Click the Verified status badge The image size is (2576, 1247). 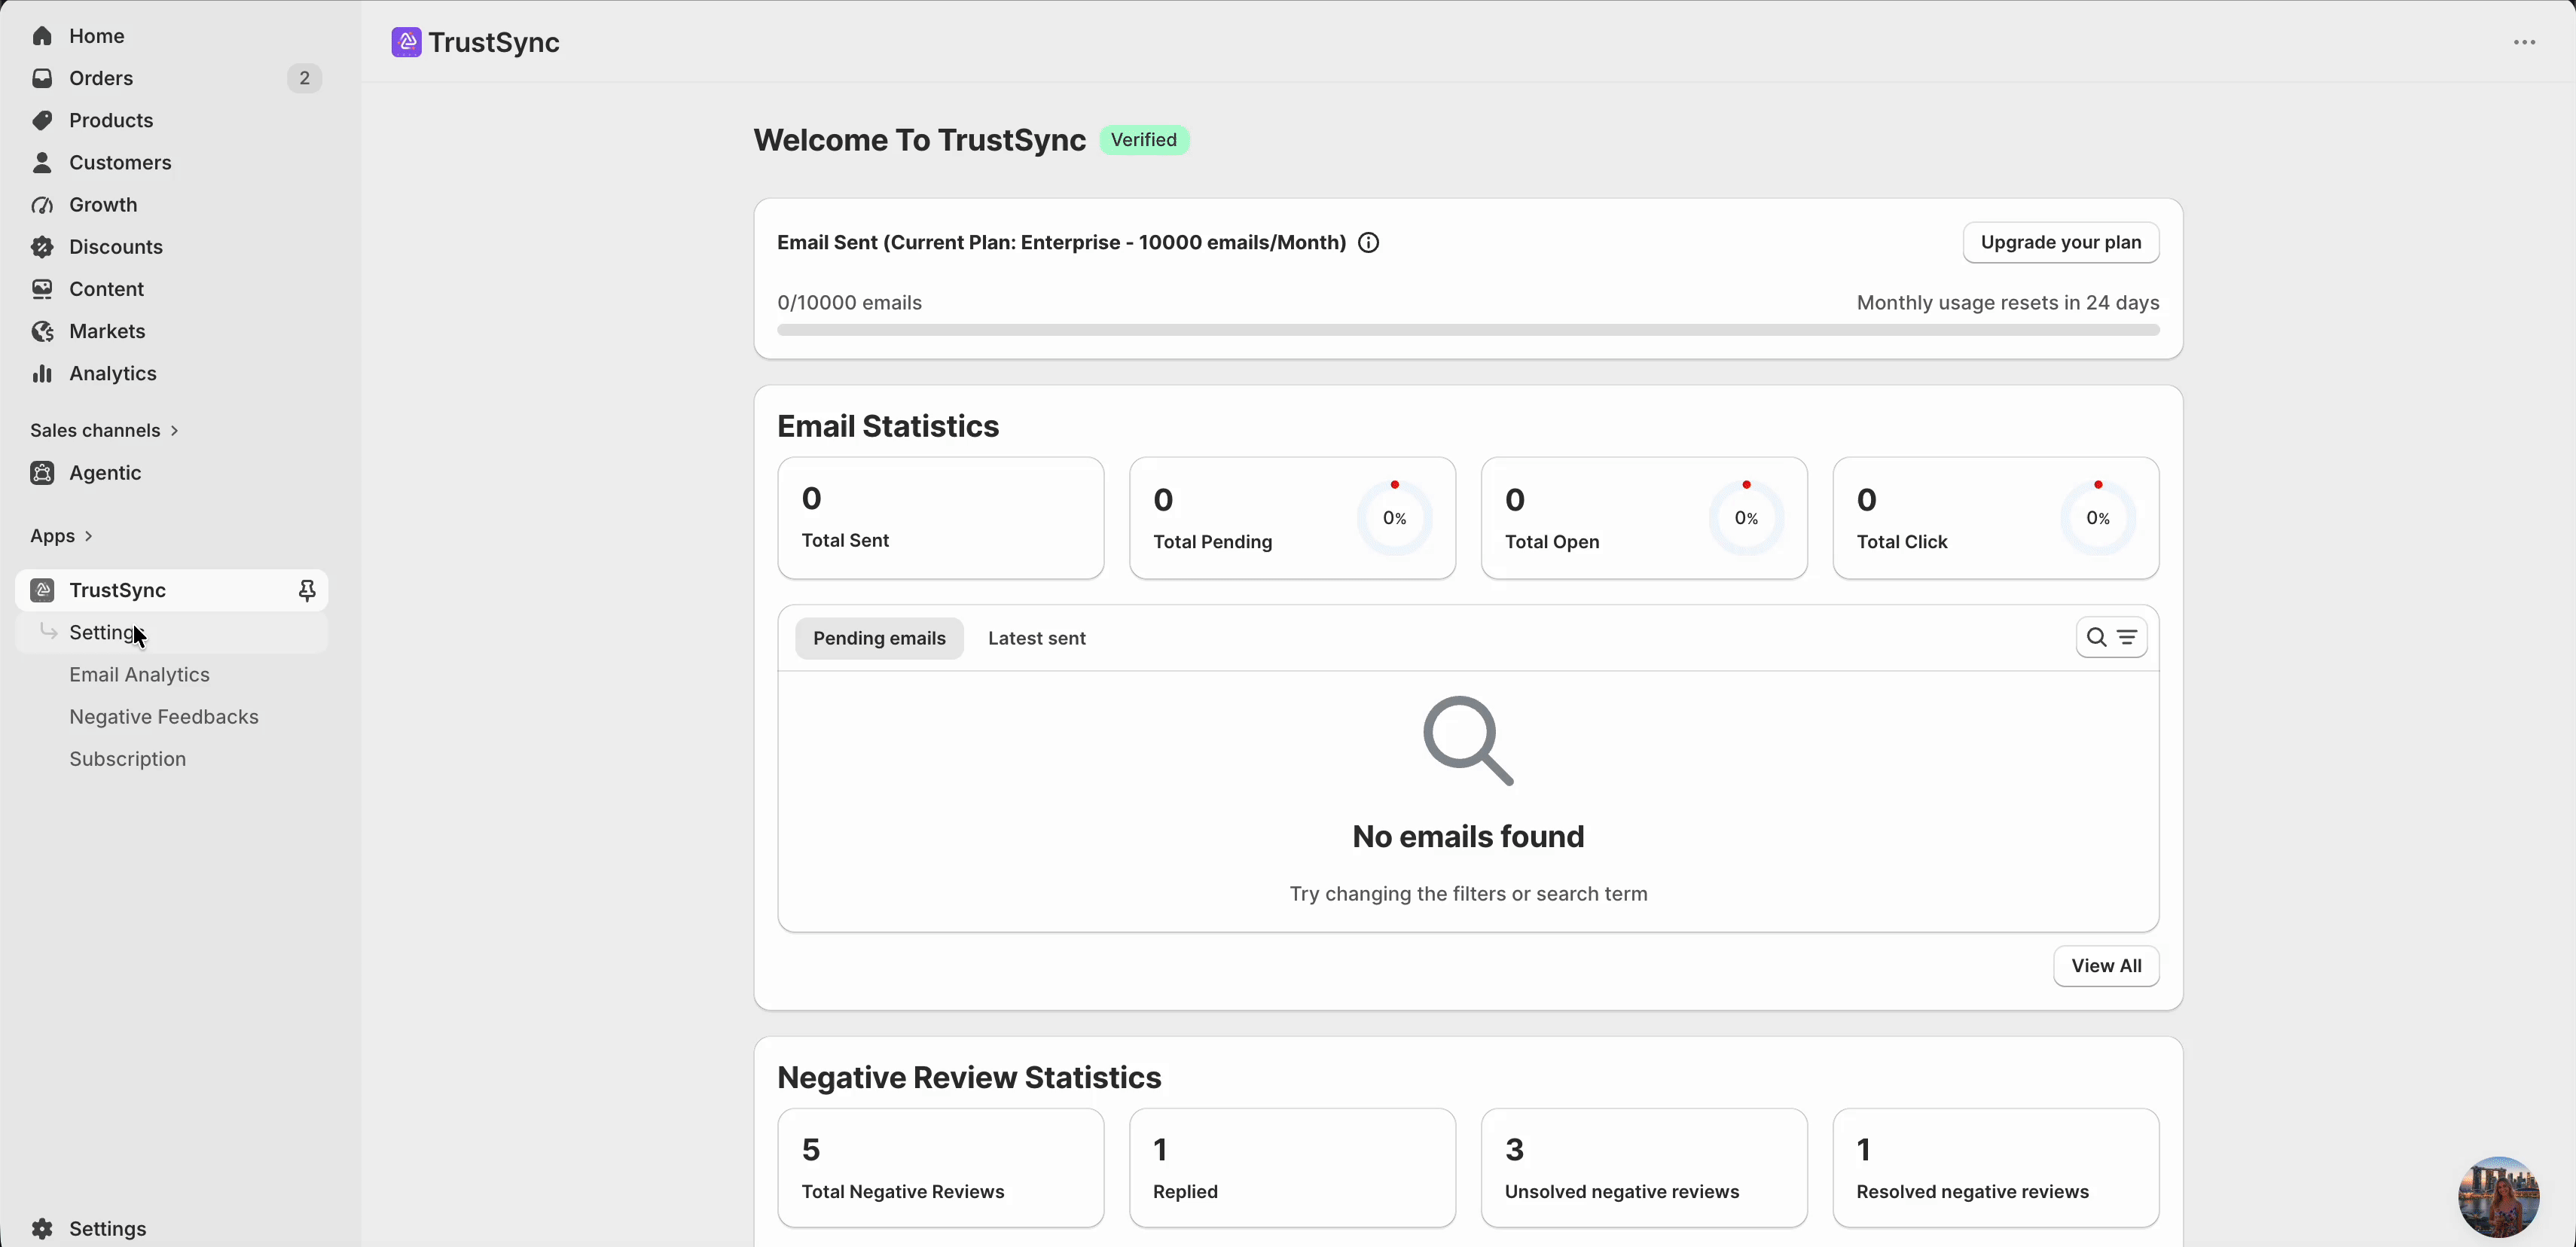pyautogui.click(x=1144, y=140)
